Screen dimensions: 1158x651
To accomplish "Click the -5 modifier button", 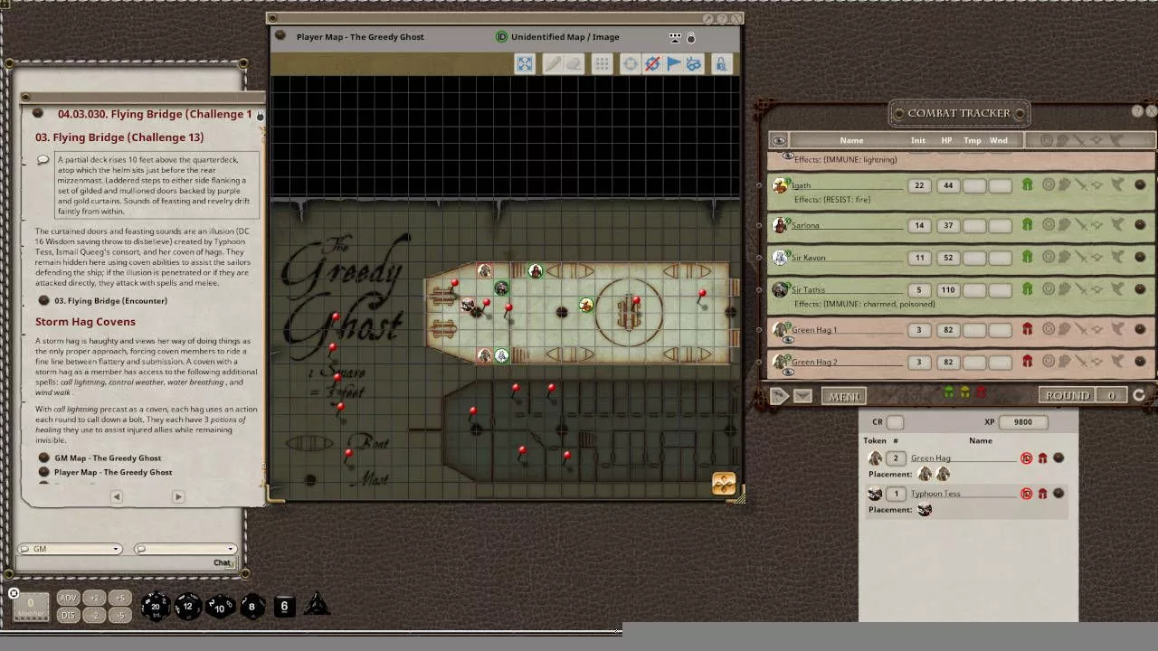I will (120, 615).
